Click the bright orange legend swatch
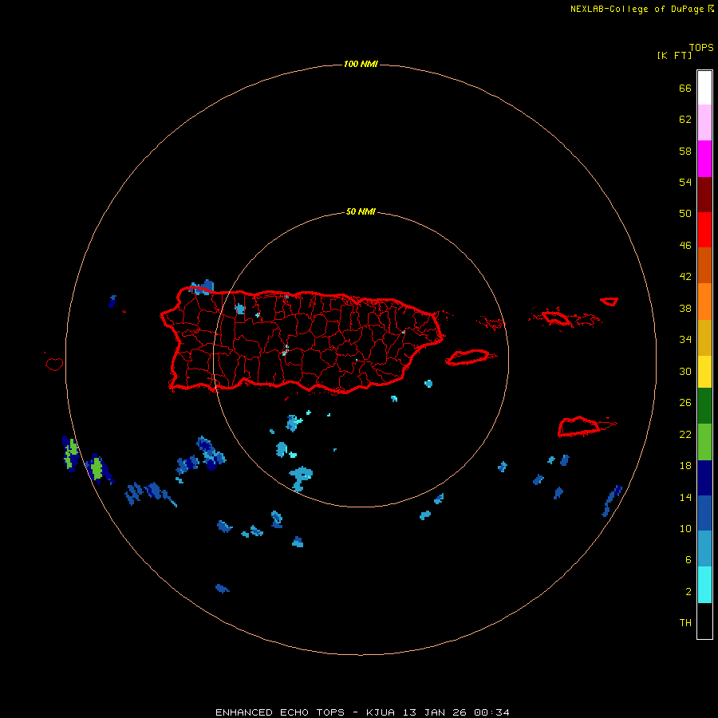 click(704, 302)
